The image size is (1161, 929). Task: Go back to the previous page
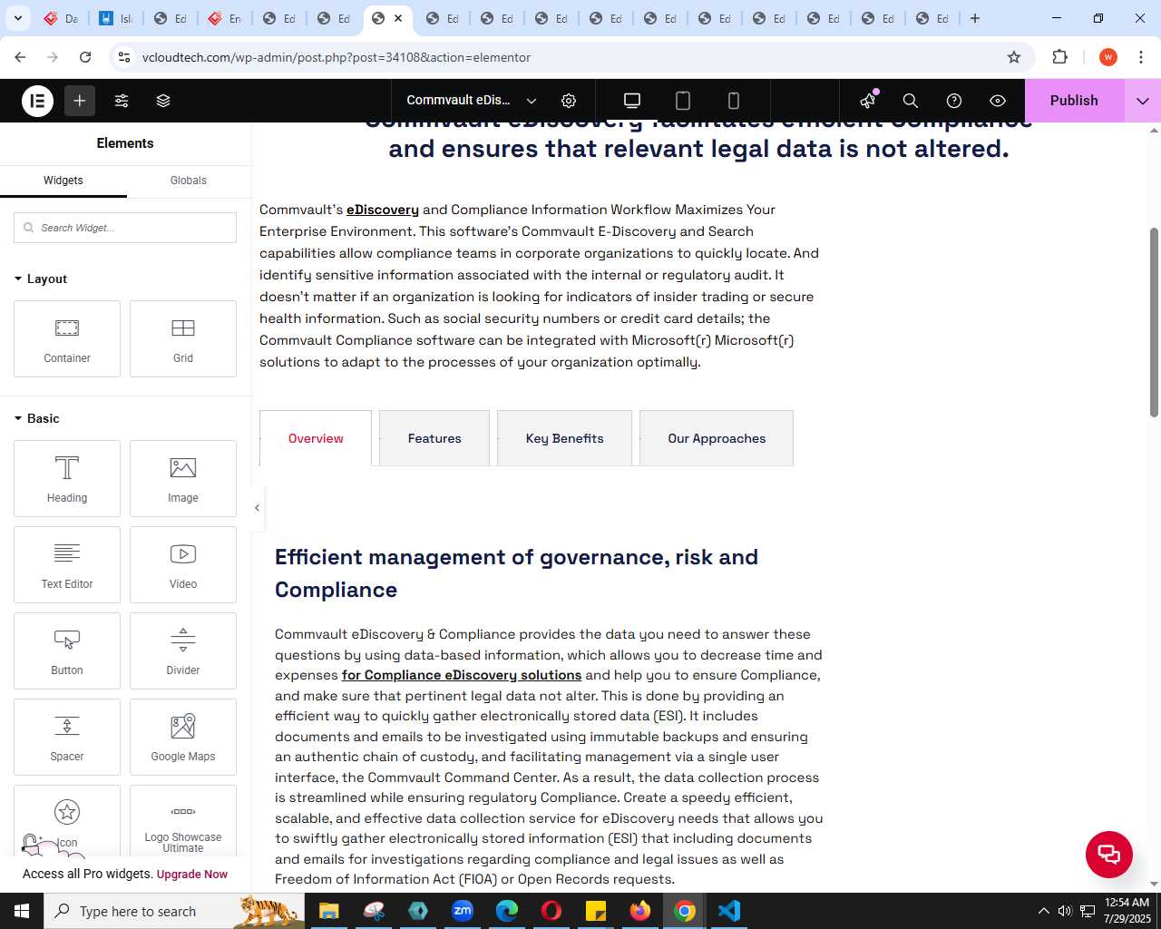tap(20, 57)
